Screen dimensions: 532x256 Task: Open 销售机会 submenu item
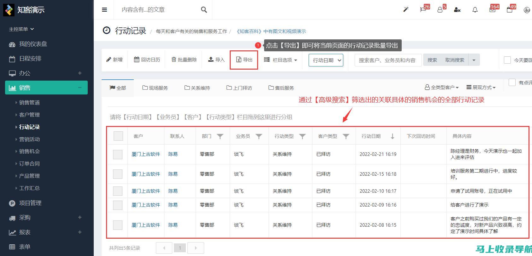(29, 151)
